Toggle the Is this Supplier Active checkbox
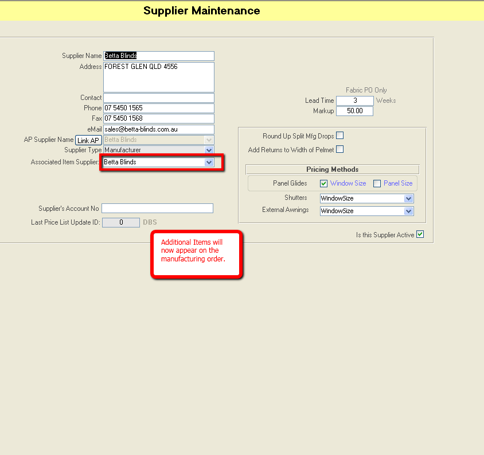This screenshot has width=484, height=455. click(420, 234)
